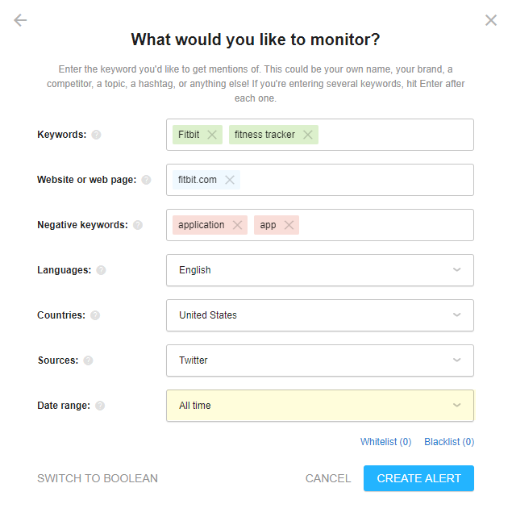The height and width of the screenshot is (525, 512).
Task: Click the Create Alert button
Action: click(x=418, y=478)
